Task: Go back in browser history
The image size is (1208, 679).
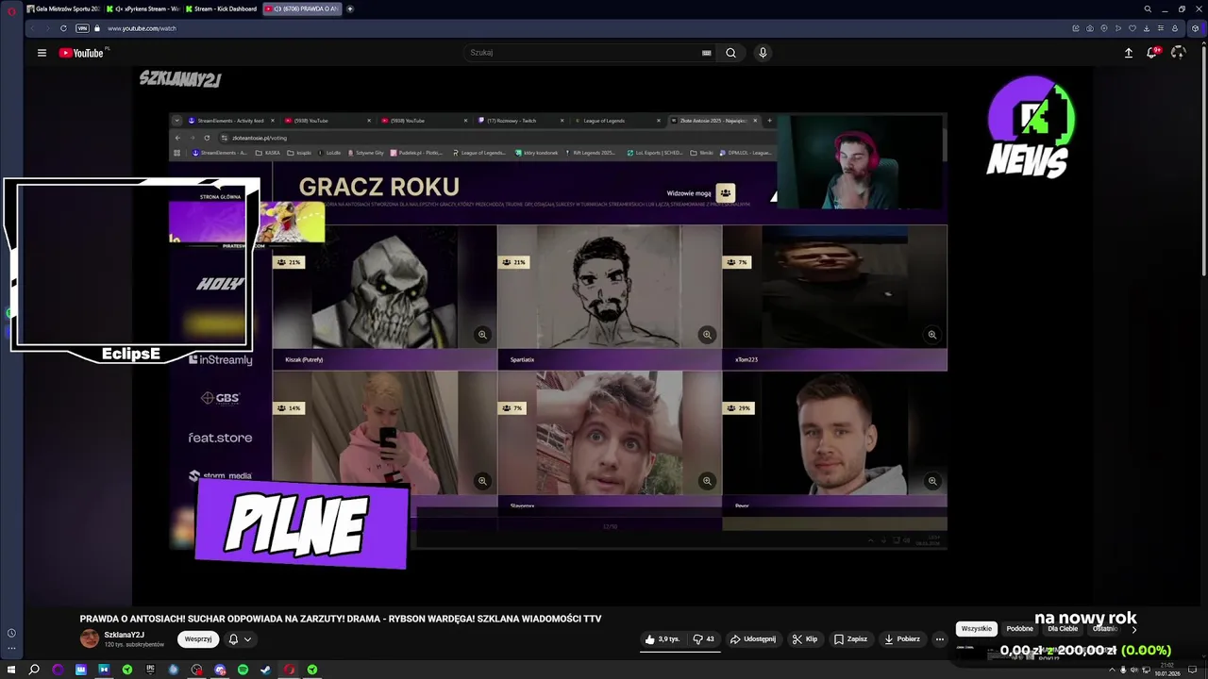Action: point(32,28)
